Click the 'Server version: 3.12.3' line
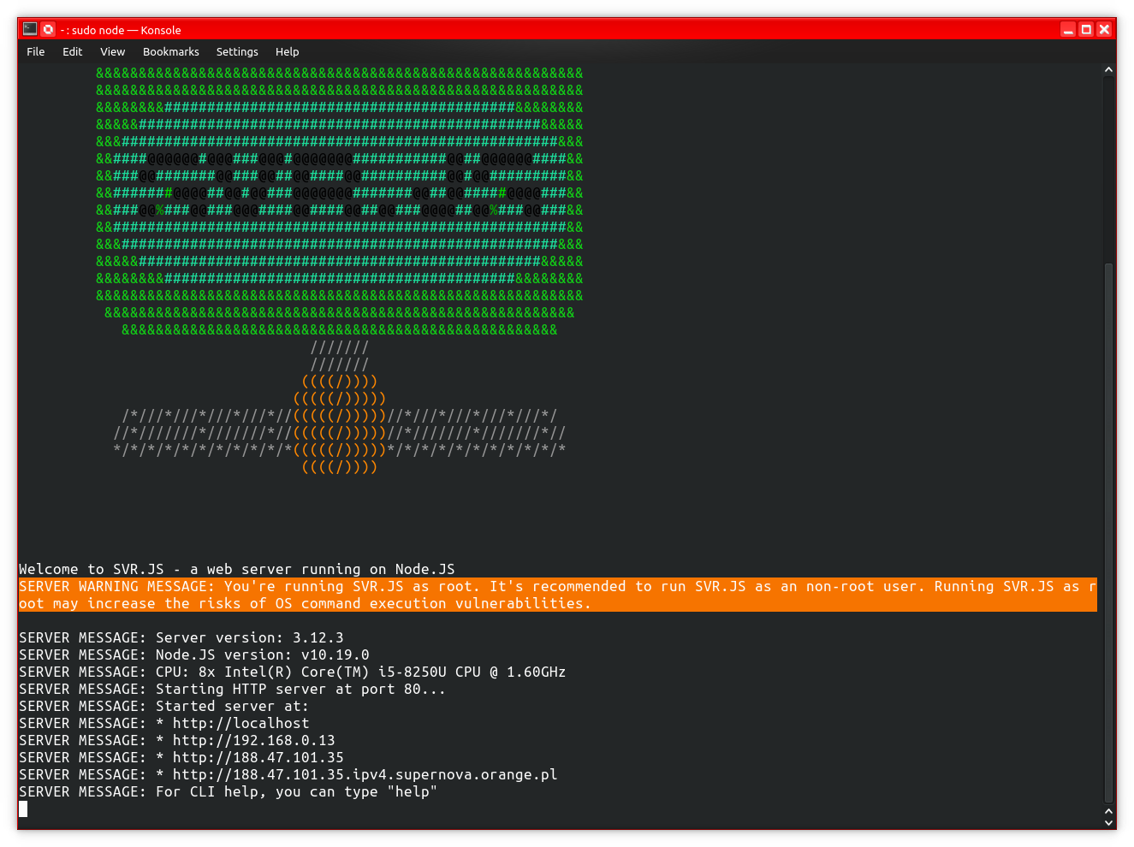 [181, 638]
